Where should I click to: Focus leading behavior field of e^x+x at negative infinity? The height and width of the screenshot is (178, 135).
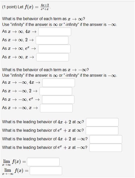(106, 148)
